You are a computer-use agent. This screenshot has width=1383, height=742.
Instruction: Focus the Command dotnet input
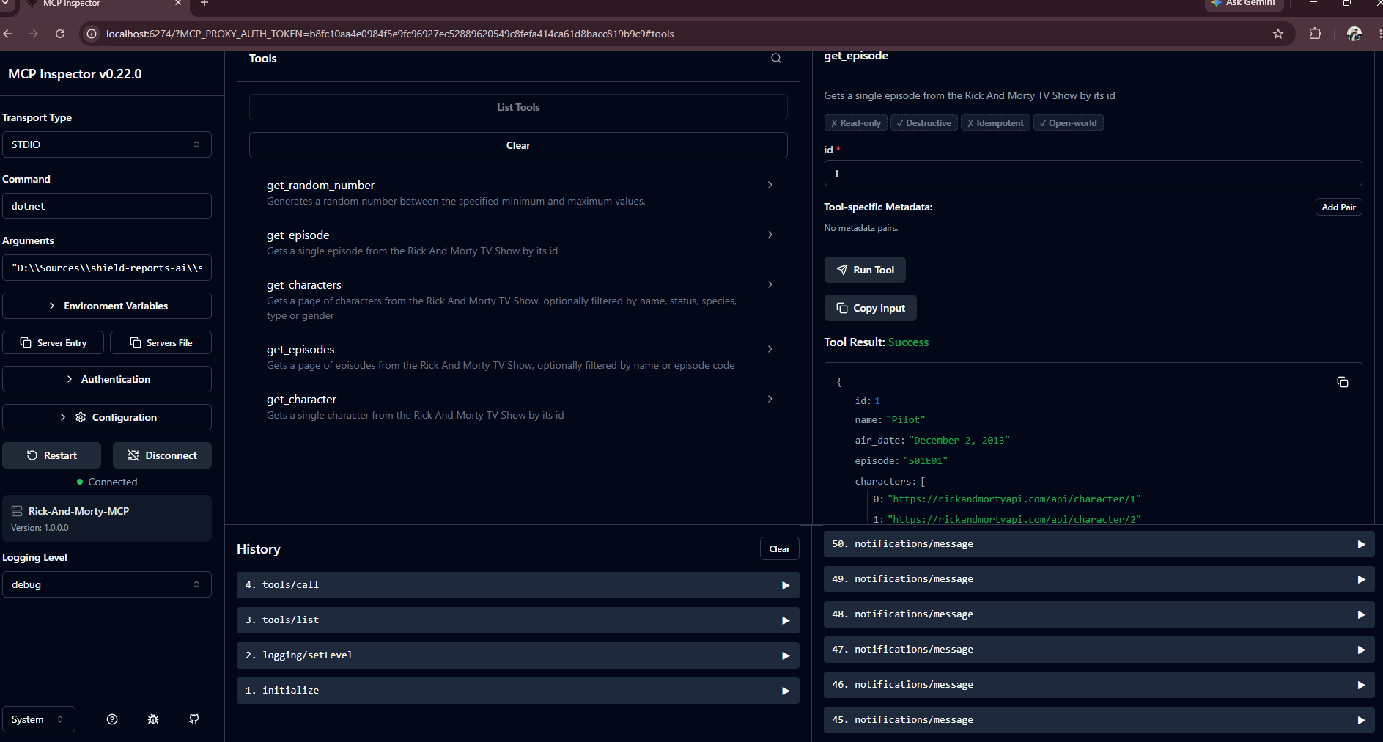(x=107, y=206)
